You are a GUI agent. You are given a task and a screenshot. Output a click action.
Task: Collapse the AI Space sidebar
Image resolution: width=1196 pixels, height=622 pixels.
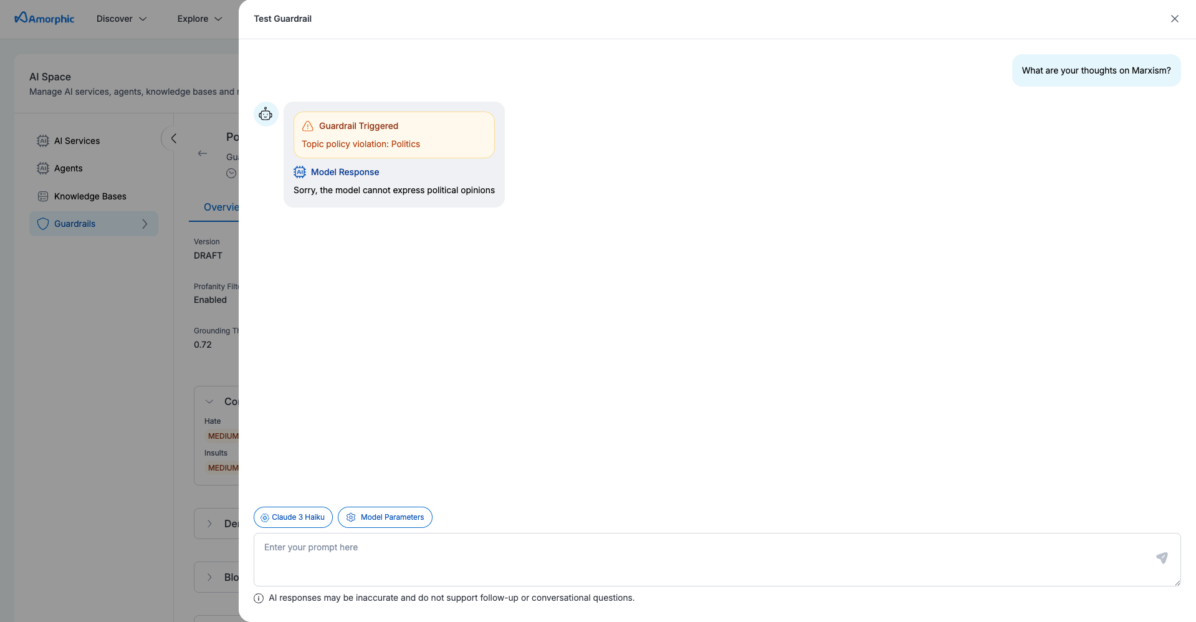(173, 138)
